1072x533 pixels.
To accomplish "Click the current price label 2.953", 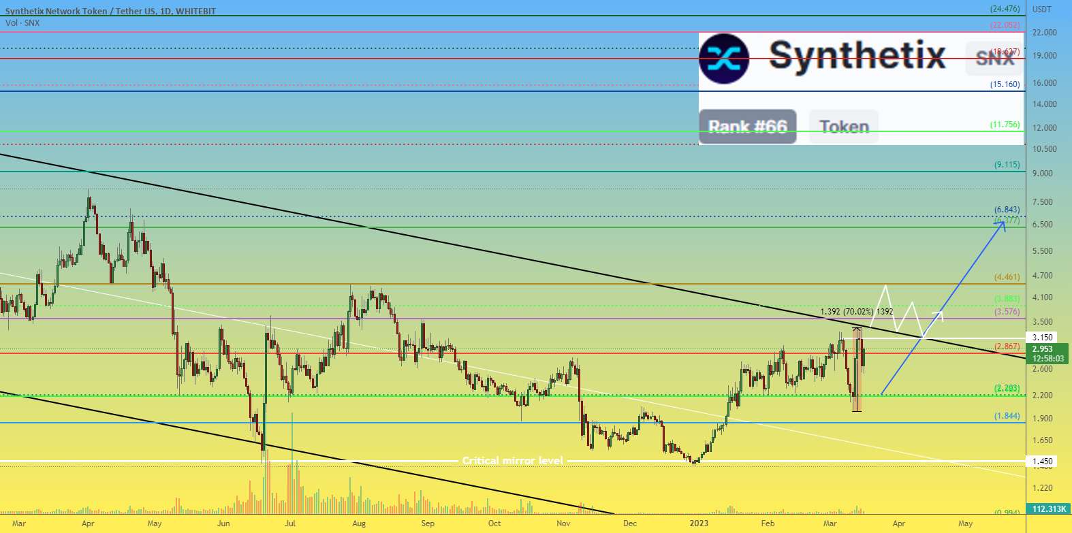I will (1047, 349).
